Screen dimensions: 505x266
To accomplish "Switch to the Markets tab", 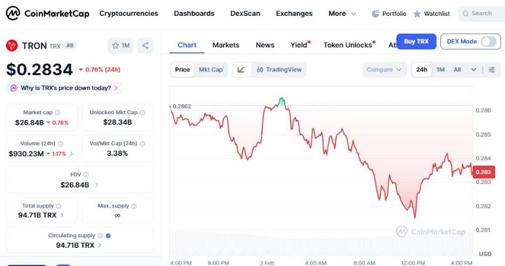I will [225, 45].
